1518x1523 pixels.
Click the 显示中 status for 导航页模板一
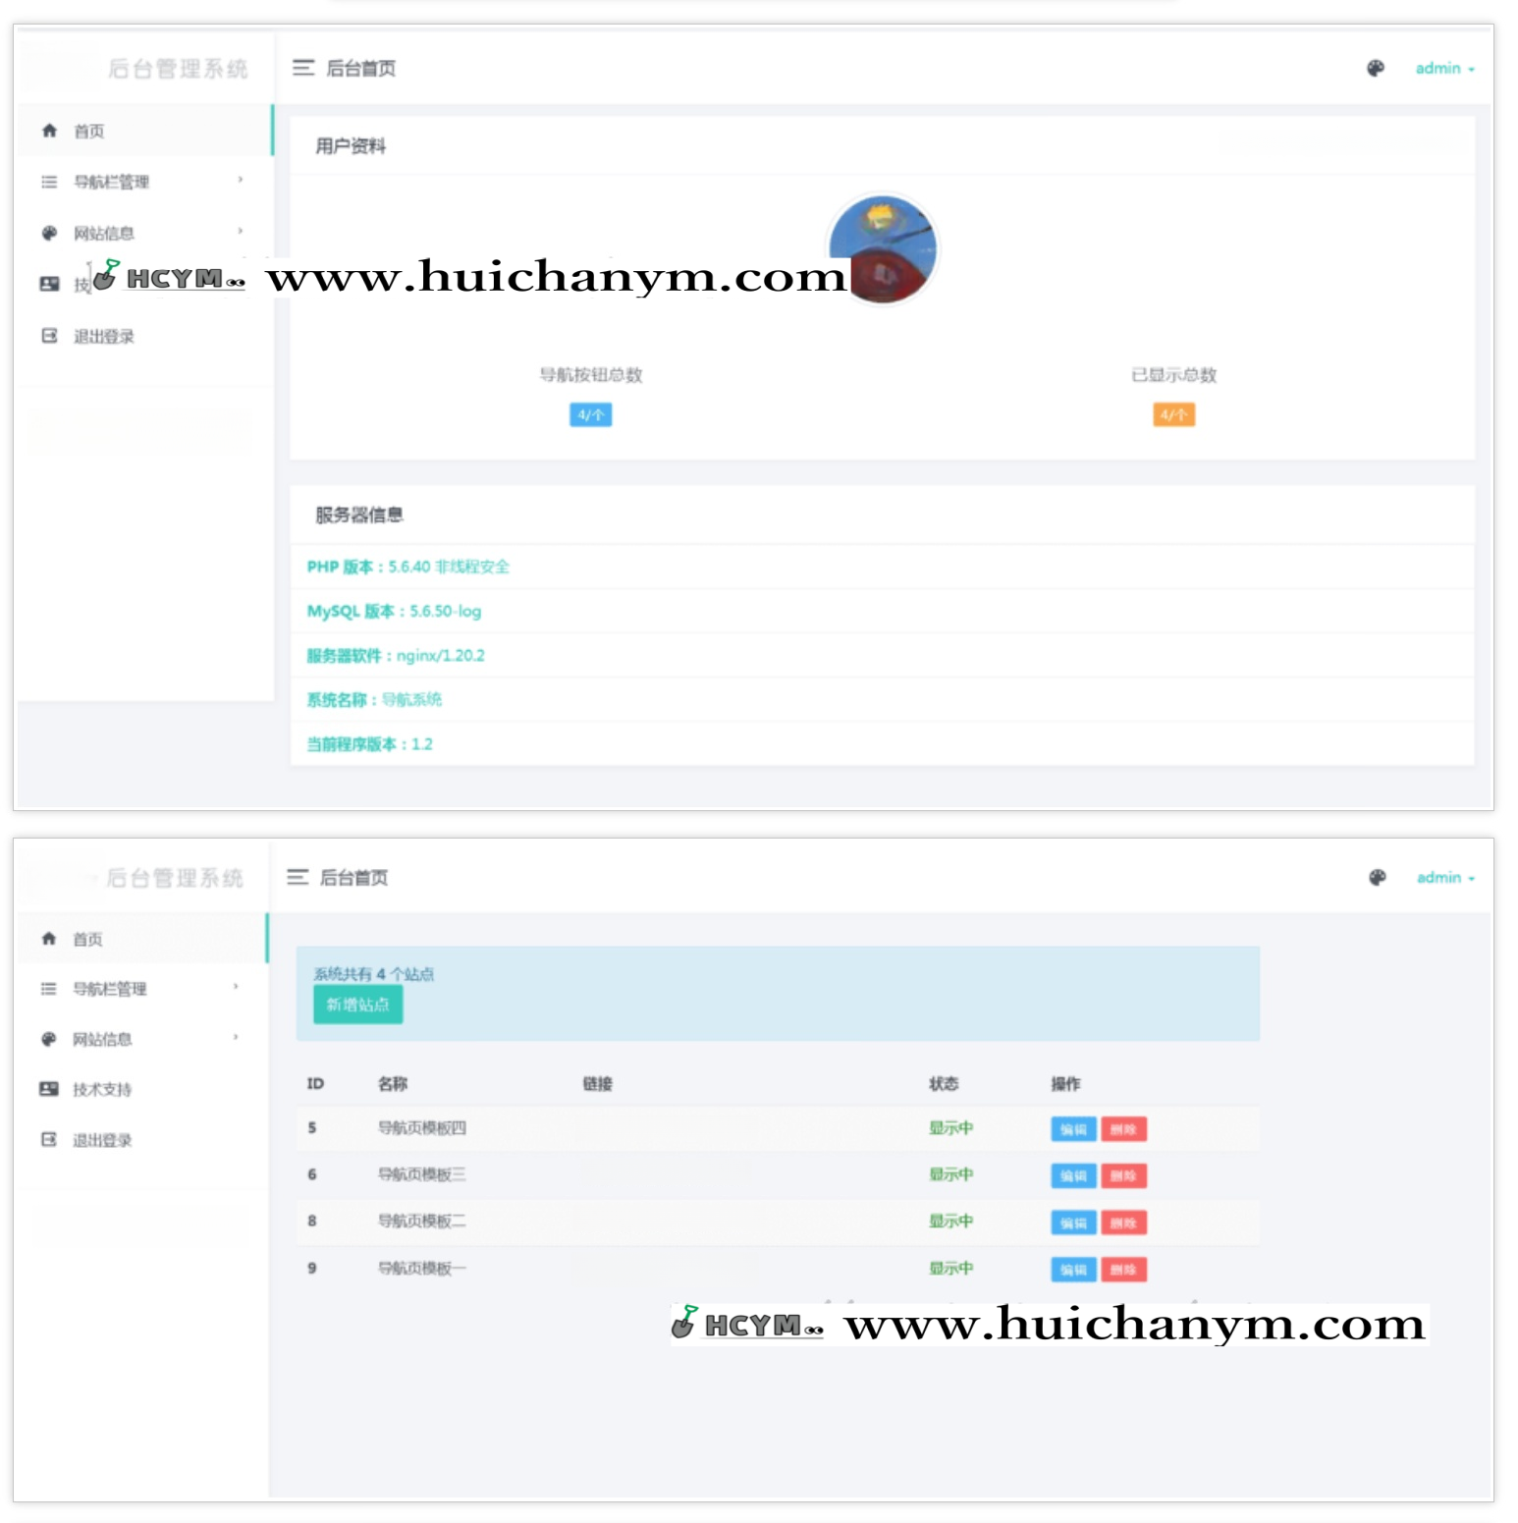point(950,1268)
